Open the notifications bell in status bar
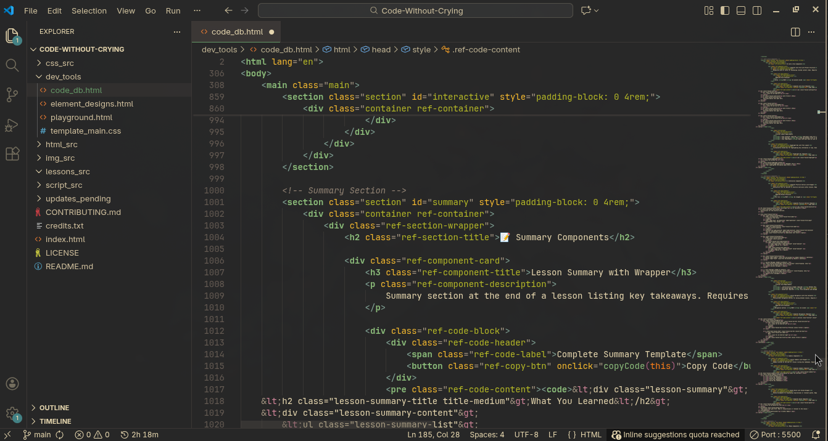 (x=816, y=435)
